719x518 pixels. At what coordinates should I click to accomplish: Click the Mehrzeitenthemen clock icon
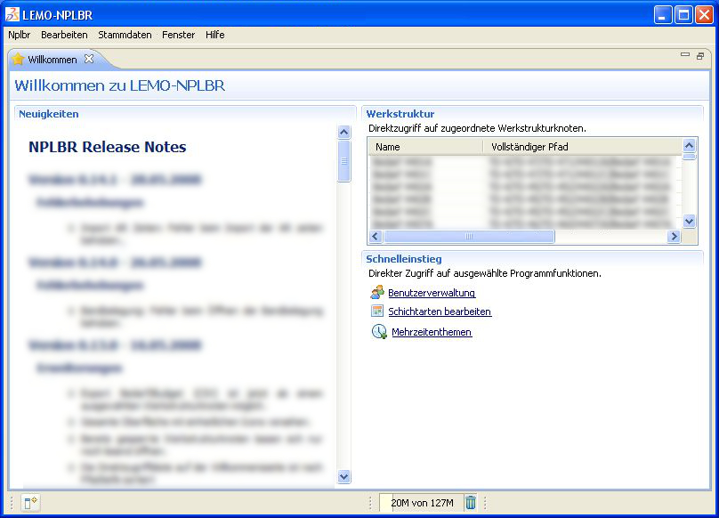[378, 332]
